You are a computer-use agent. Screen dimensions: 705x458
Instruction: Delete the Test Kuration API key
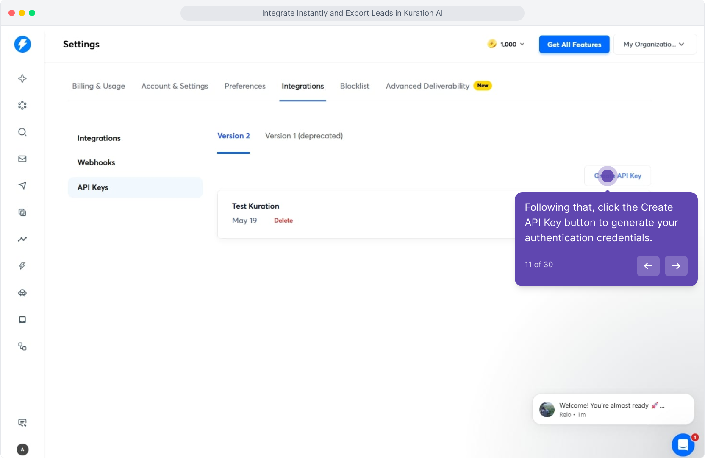point(283,221)
